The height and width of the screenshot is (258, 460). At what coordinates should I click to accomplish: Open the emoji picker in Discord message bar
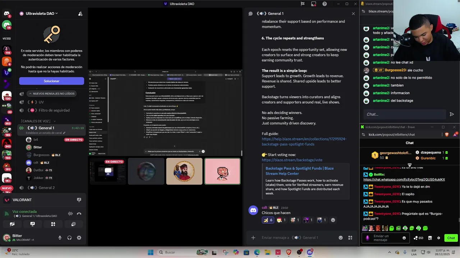(x=341, y=238)
